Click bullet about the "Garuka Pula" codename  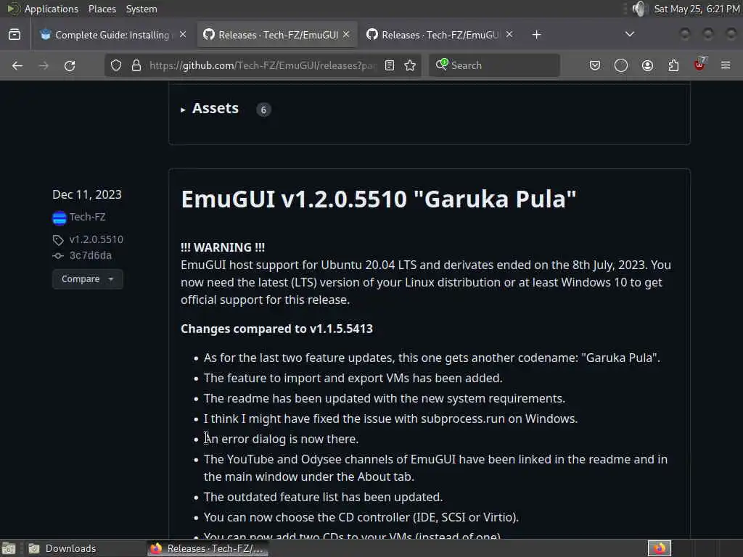click(x=432, y=358)
